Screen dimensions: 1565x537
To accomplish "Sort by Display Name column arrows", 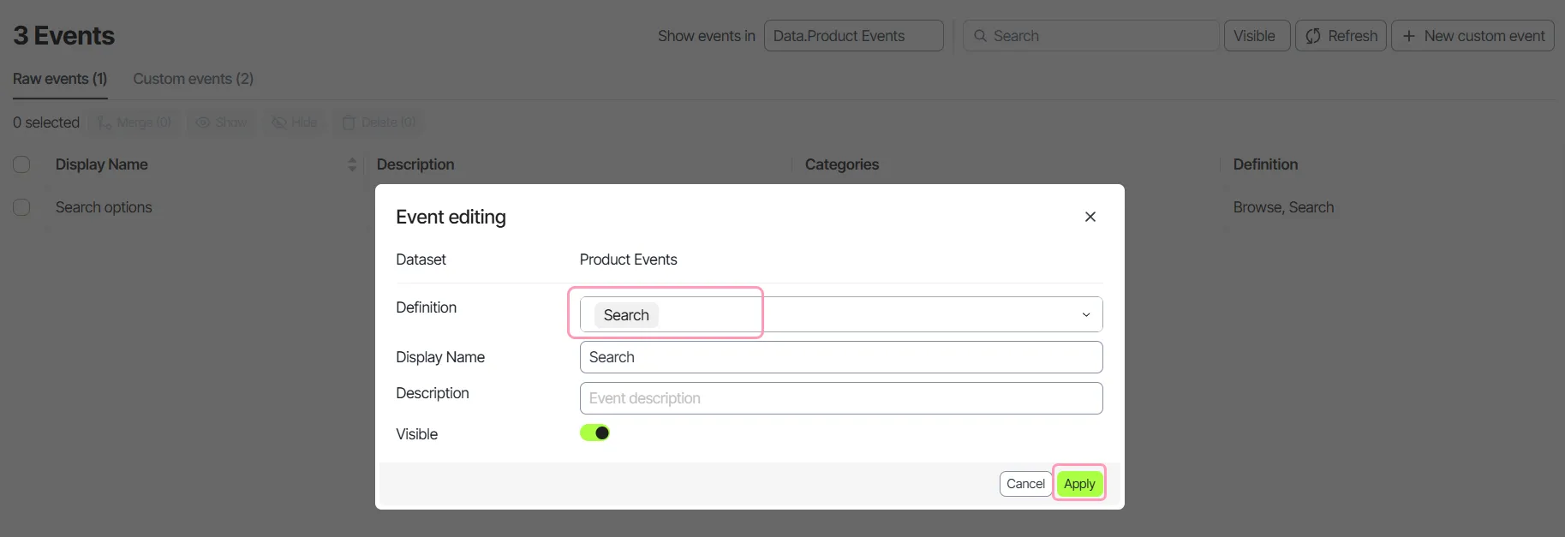I will (351, 164).
